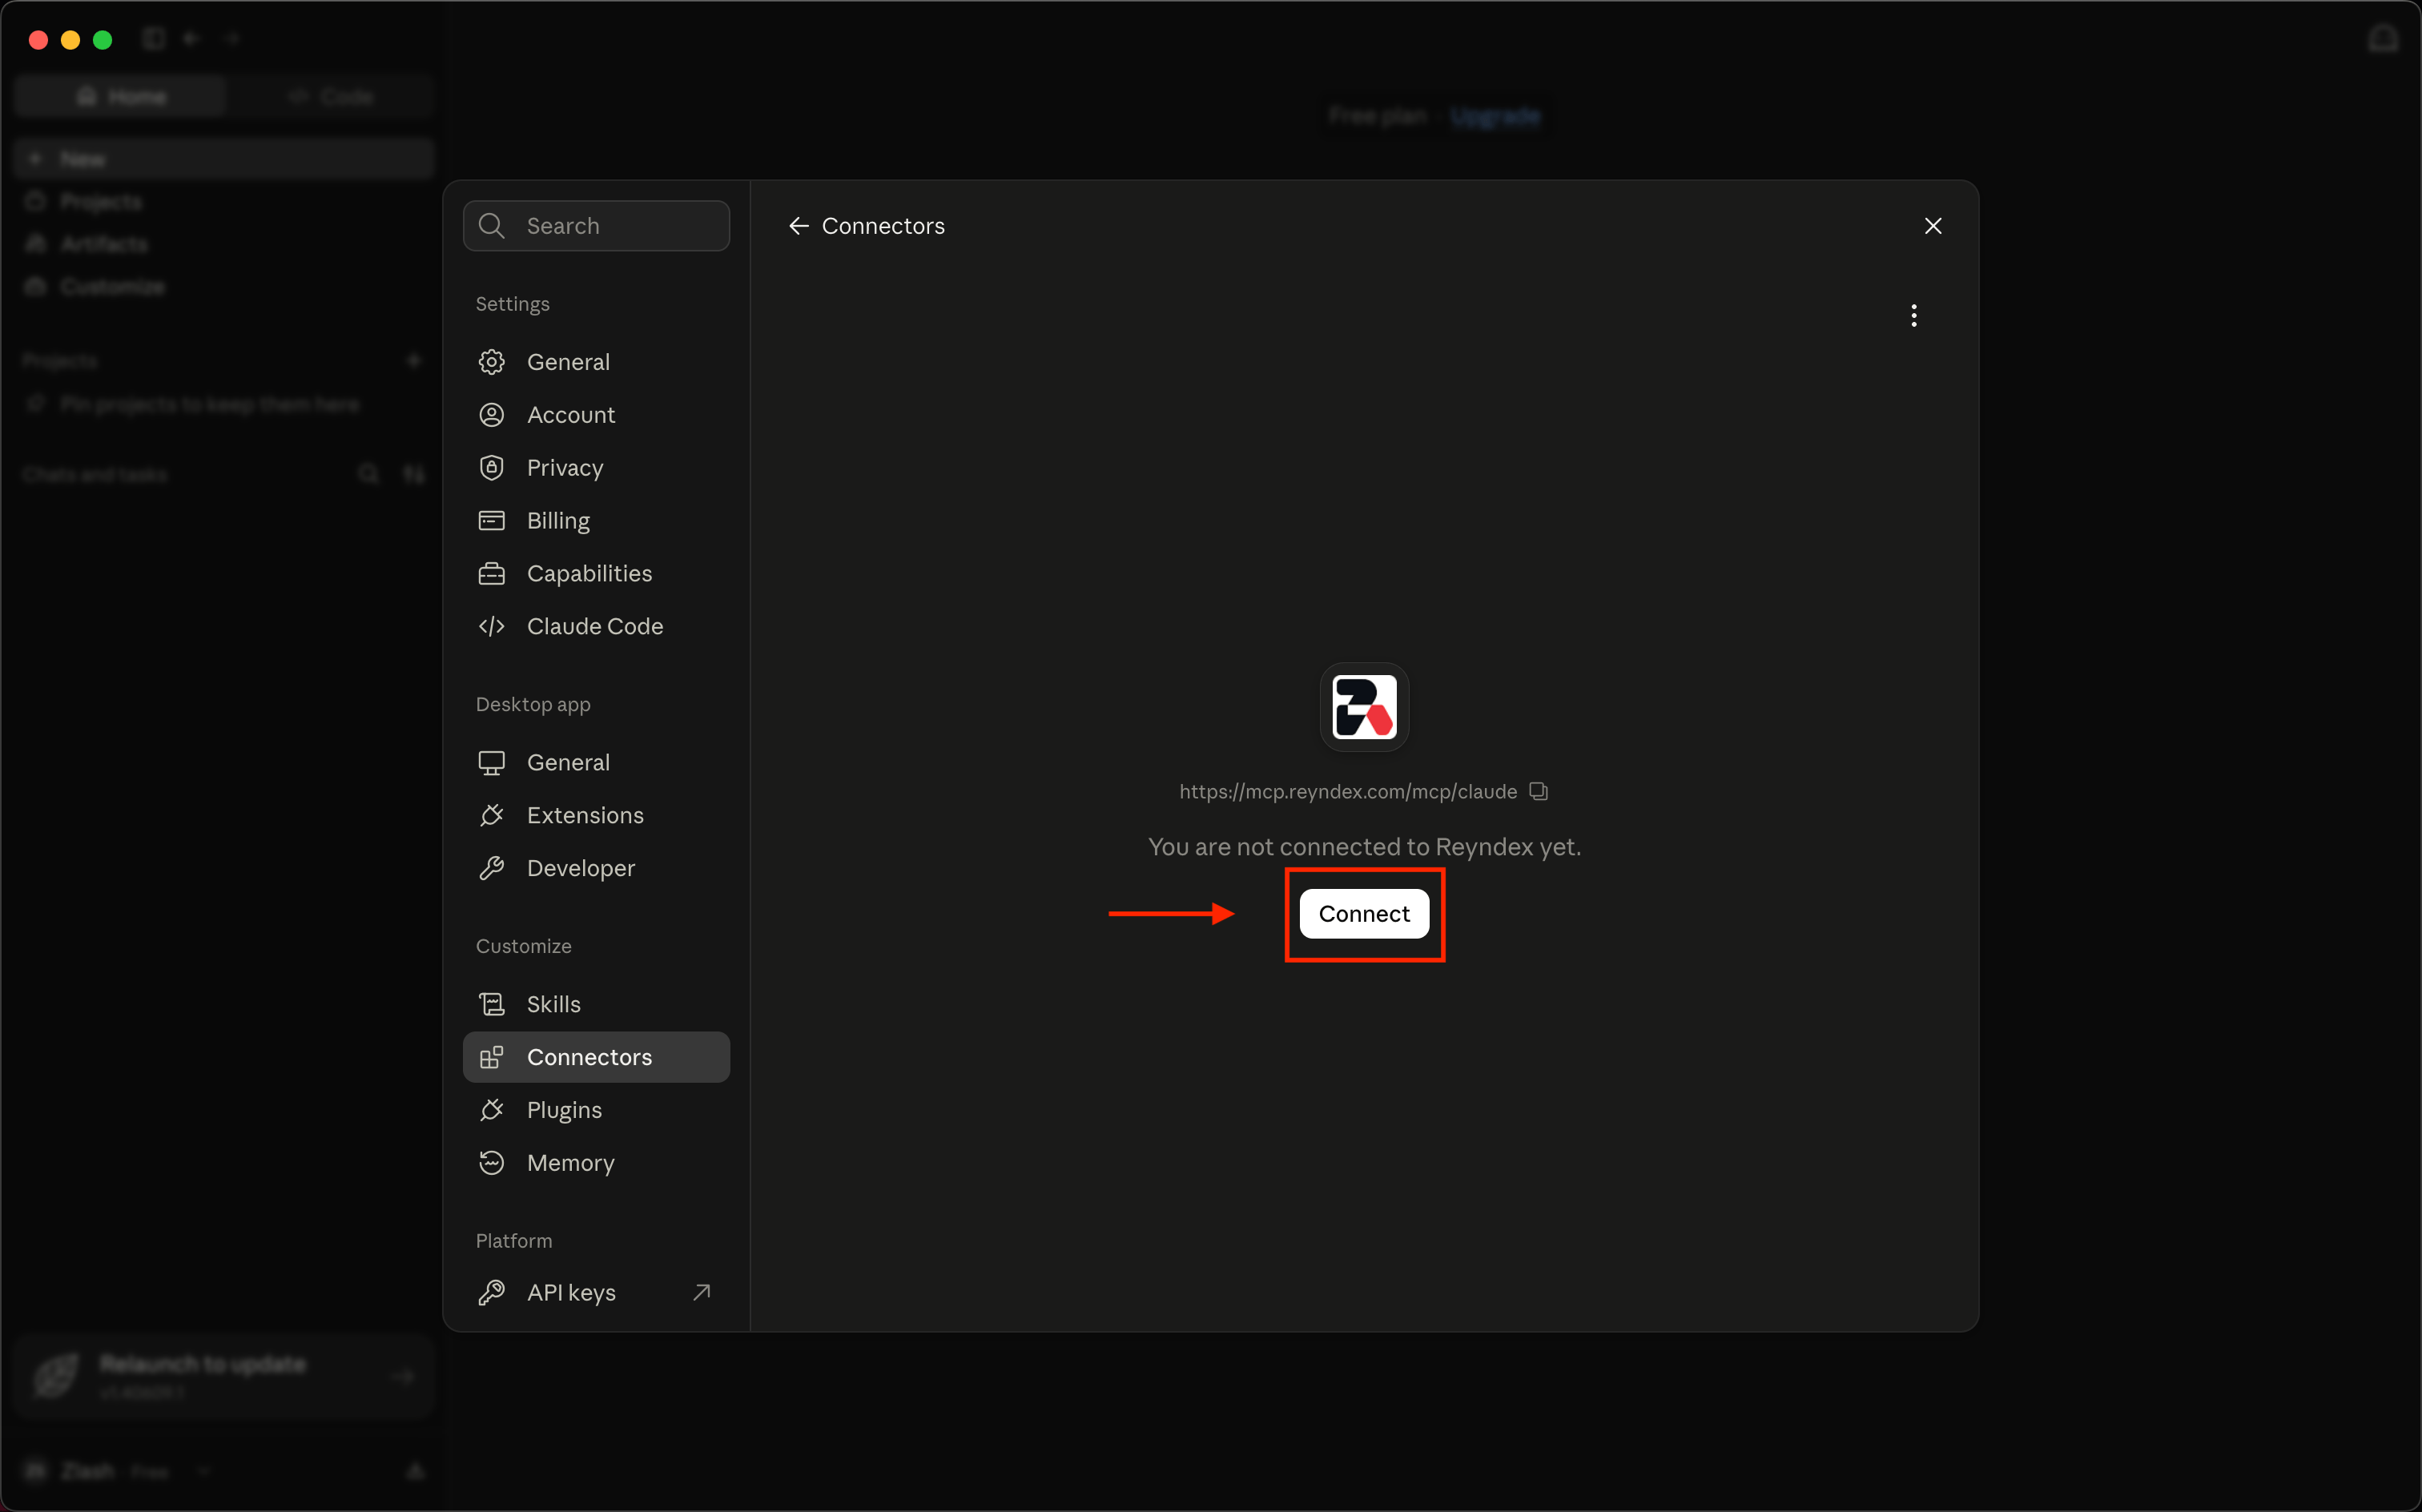
Task: Open the Claude Code settings page
Action: 596,627
